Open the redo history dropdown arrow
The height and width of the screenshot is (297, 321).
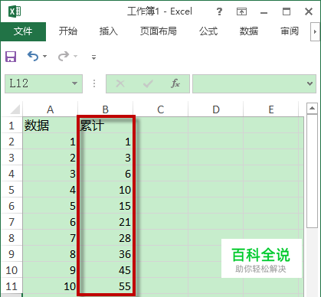pyautogui.click(x=75, y=56)
